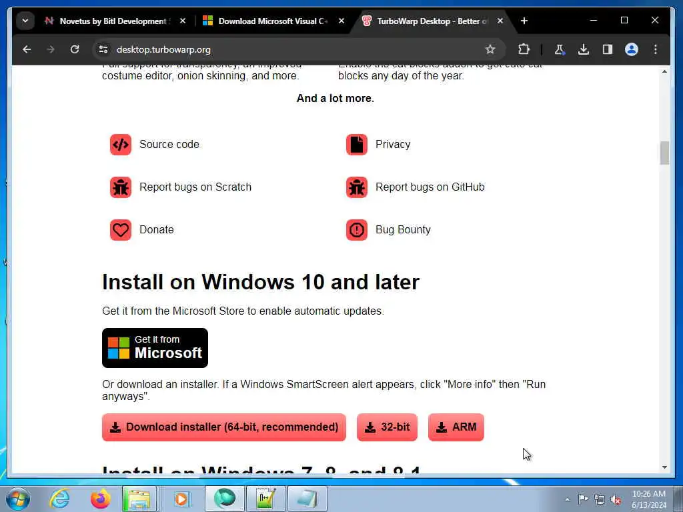The image size is (683, 512).
Task: Launch Firefox from the taskbar
Action: pos(100,499)
